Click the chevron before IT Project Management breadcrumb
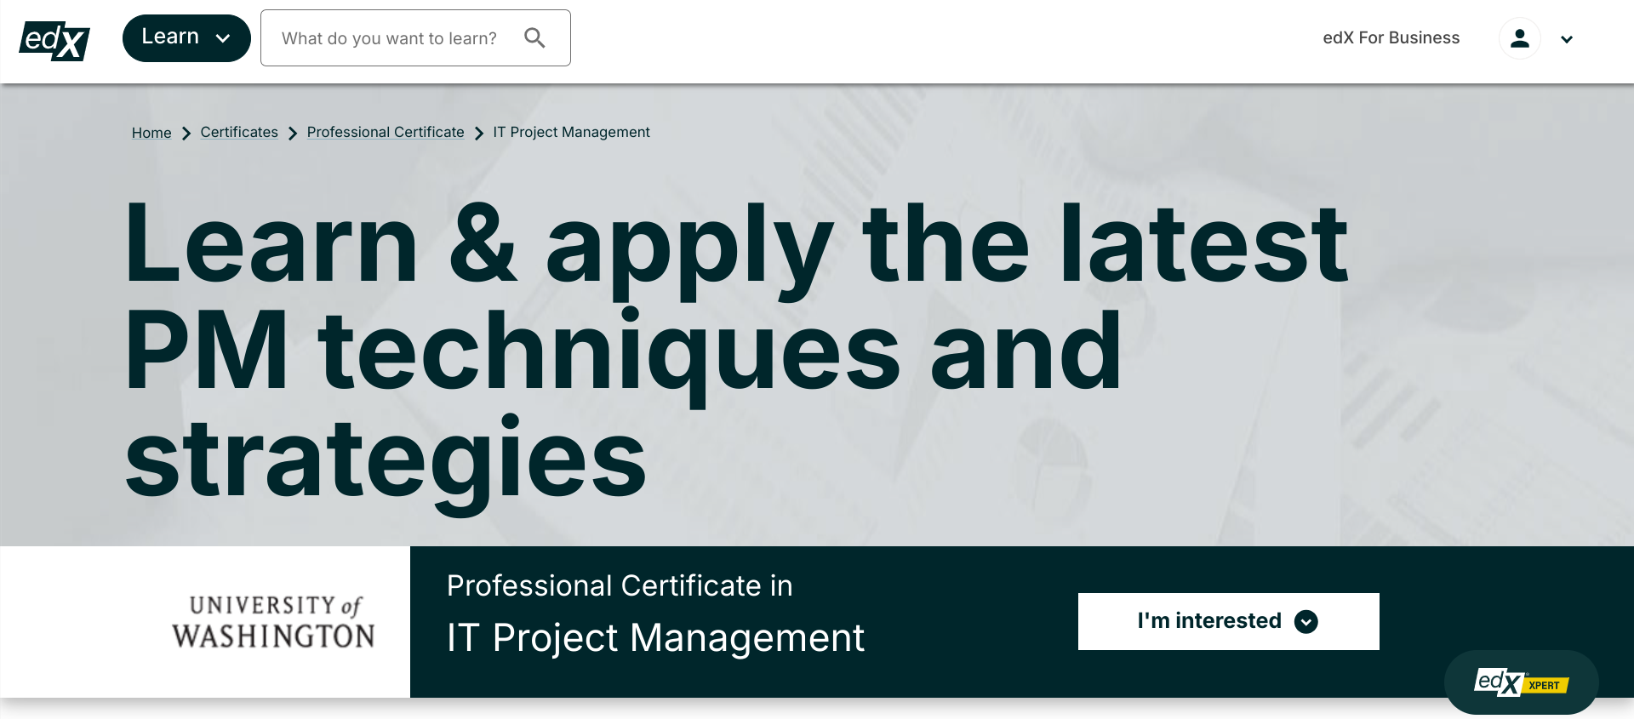1634x719 pixels. tap(479, 134)
